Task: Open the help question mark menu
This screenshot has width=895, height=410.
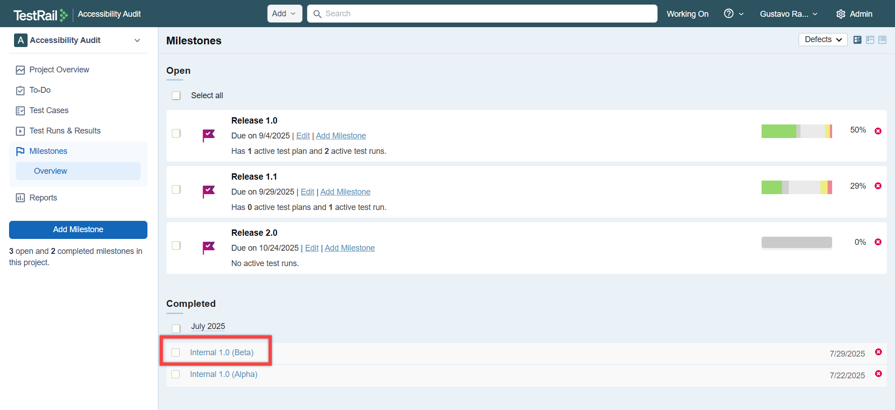Action: pyautogui.click(x=729, y=14)
